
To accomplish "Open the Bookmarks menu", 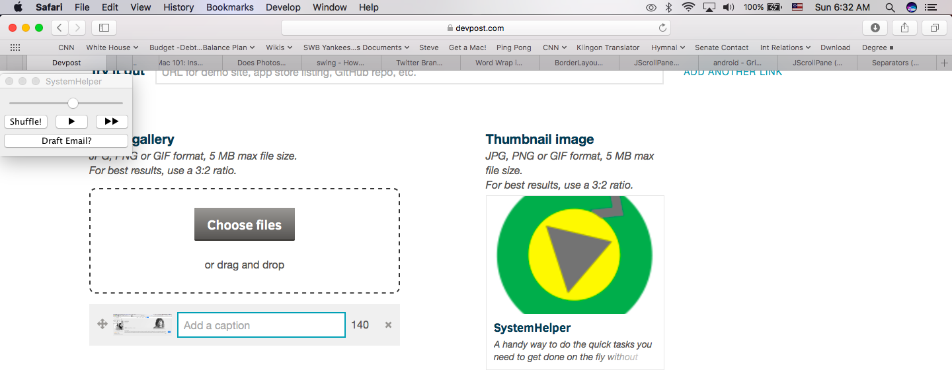I will coord(230,7).
